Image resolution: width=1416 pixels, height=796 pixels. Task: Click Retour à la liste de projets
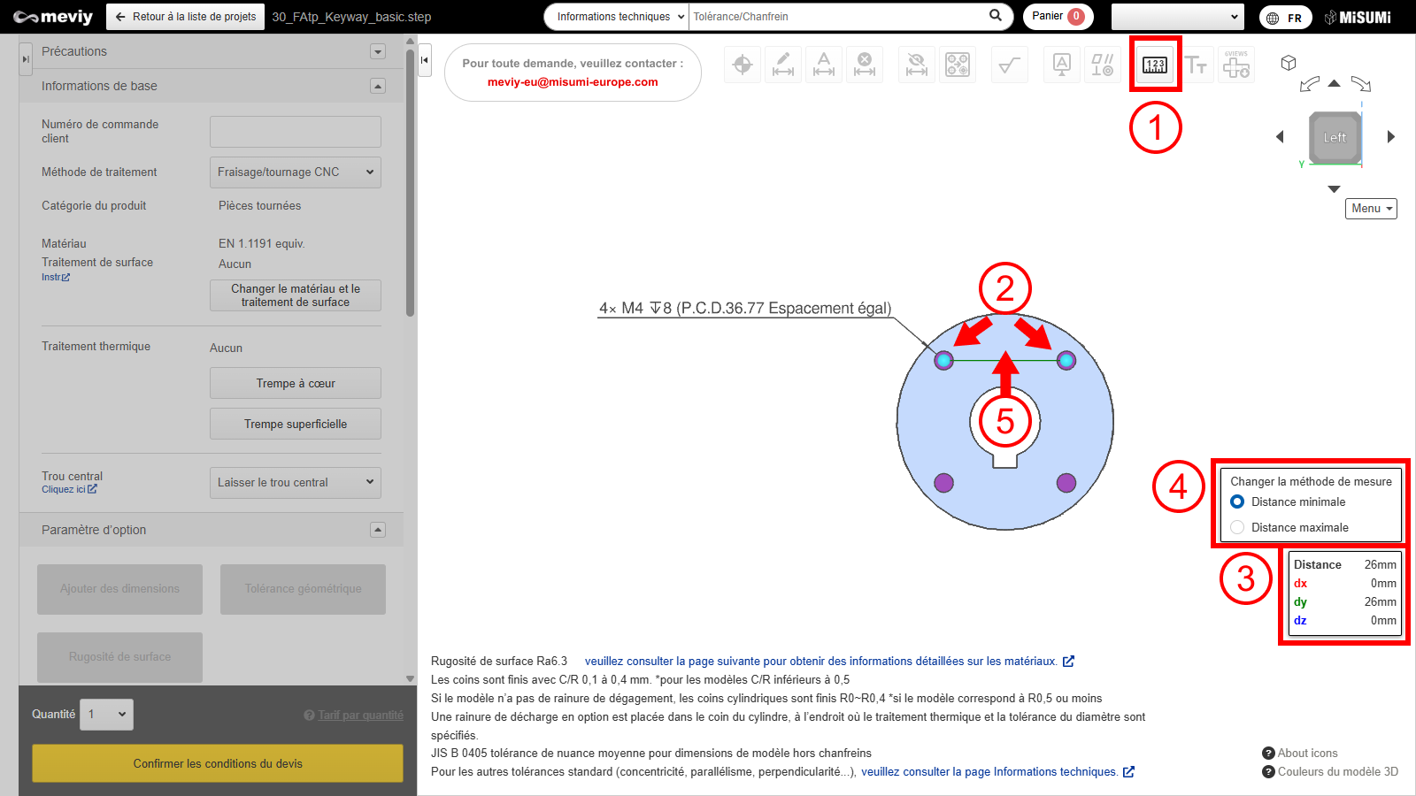(x=186, y=17)
